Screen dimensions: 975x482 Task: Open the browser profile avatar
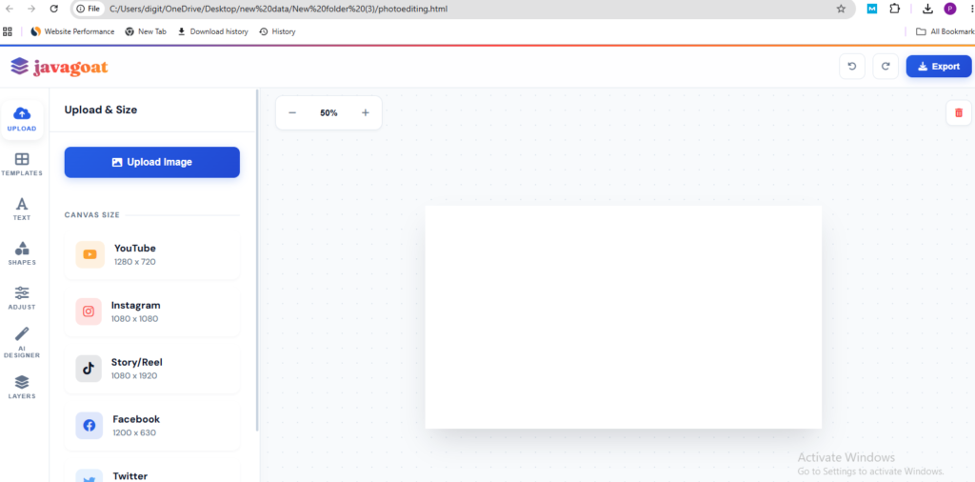point(949,9)
